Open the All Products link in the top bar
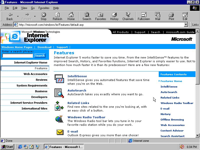This screenshot has width=200, height=150. point(121,32)
